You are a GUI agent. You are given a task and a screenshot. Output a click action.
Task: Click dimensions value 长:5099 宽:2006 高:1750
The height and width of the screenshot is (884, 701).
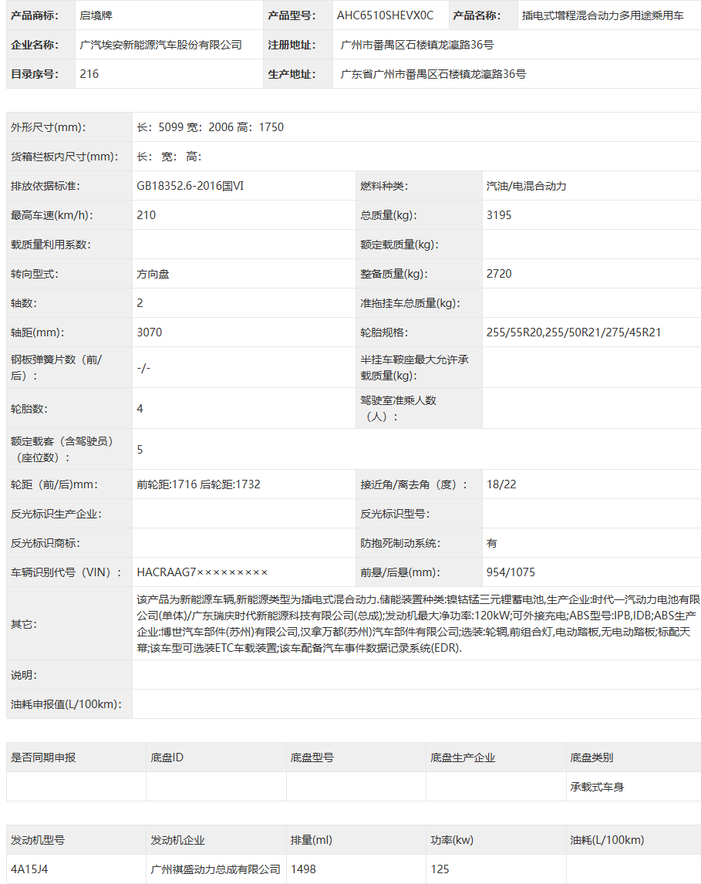211,127
